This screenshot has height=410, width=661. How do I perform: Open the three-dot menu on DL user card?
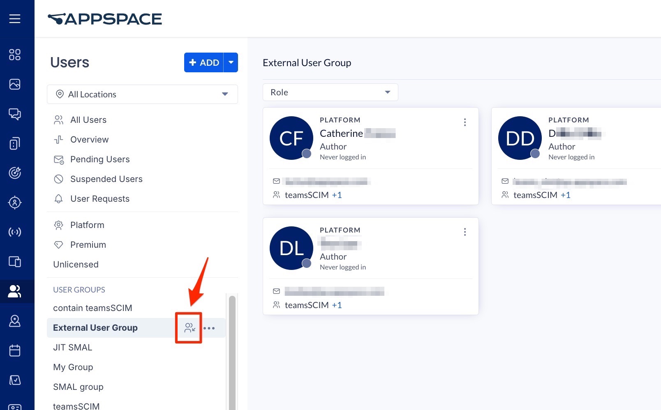pos(465,232)
